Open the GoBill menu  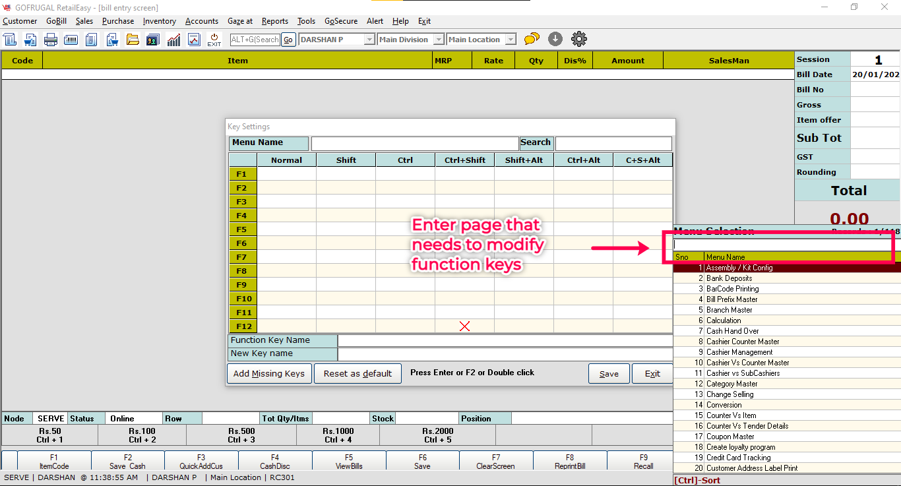(x=56, y=21)
